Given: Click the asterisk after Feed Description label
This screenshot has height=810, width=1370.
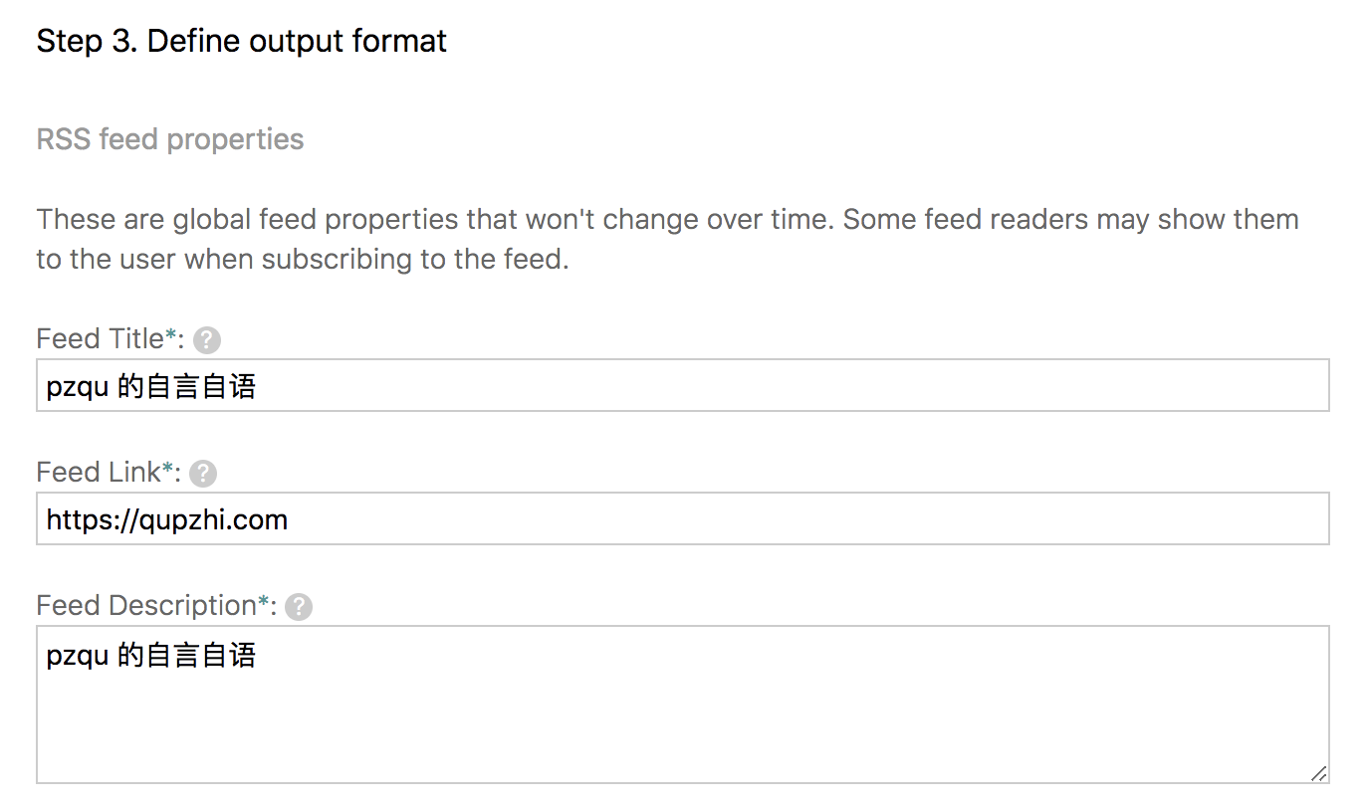Looking at the screenshot, I should [263, 604].
